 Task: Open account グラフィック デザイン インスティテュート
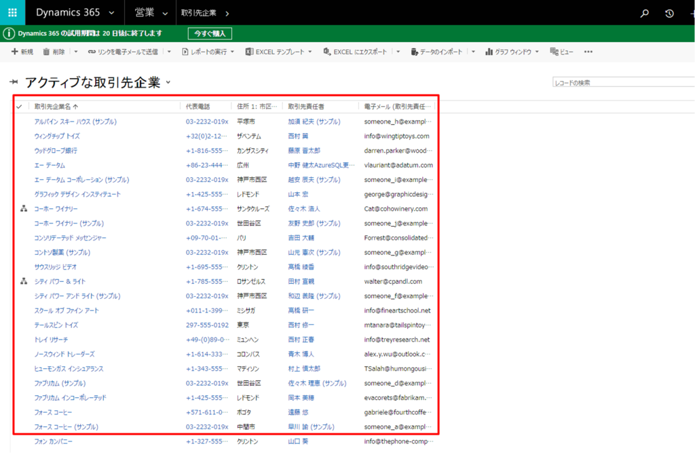[x=77, y=194]
